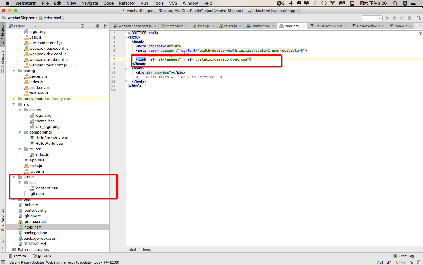Open the Event Log

[404, 256]
